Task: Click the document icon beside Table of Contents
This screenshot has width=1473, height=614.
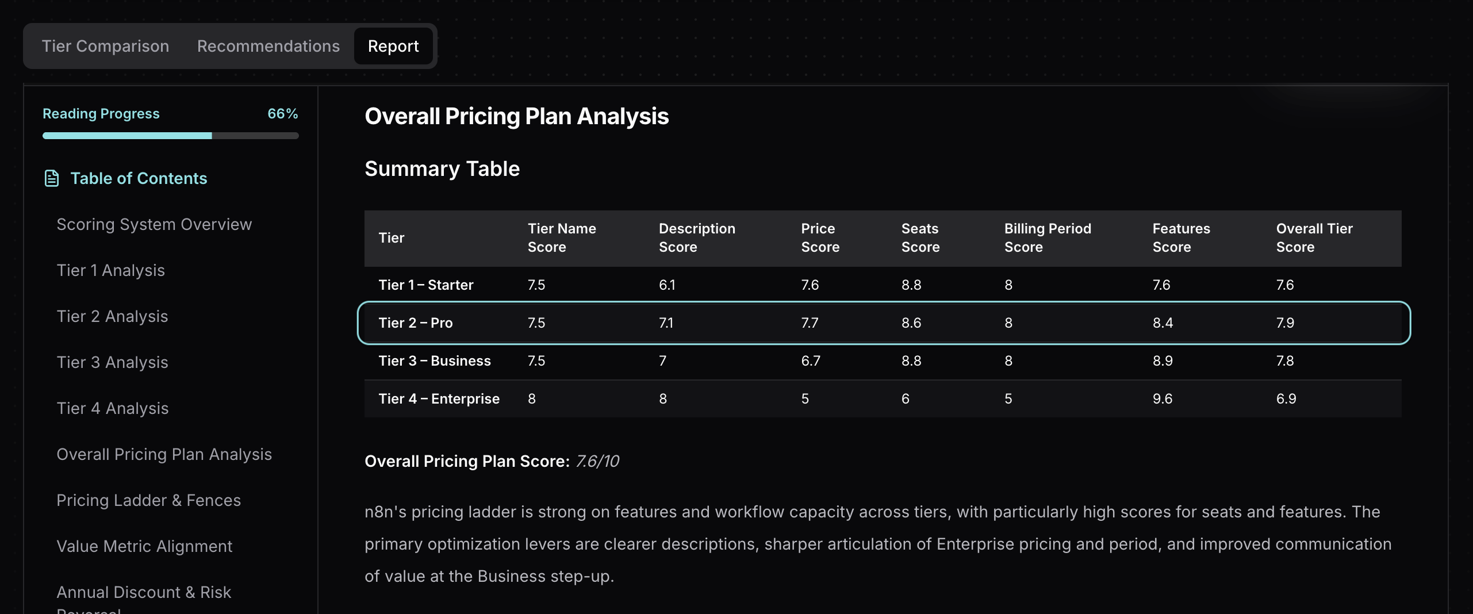Action: (52, 178)
